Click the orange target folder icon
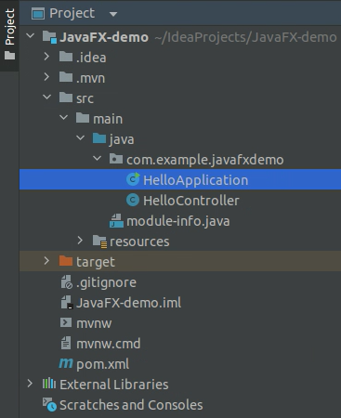Viewport: 341px width, 418px height. (x=66, y=261)
